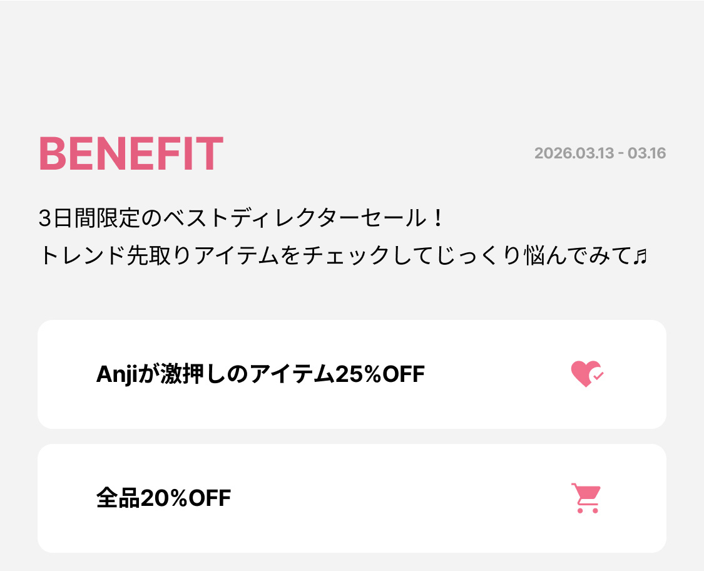Click the 全品 characters in the second card
704x571 pixels.
pyautogui.click(x=118, y=498)
